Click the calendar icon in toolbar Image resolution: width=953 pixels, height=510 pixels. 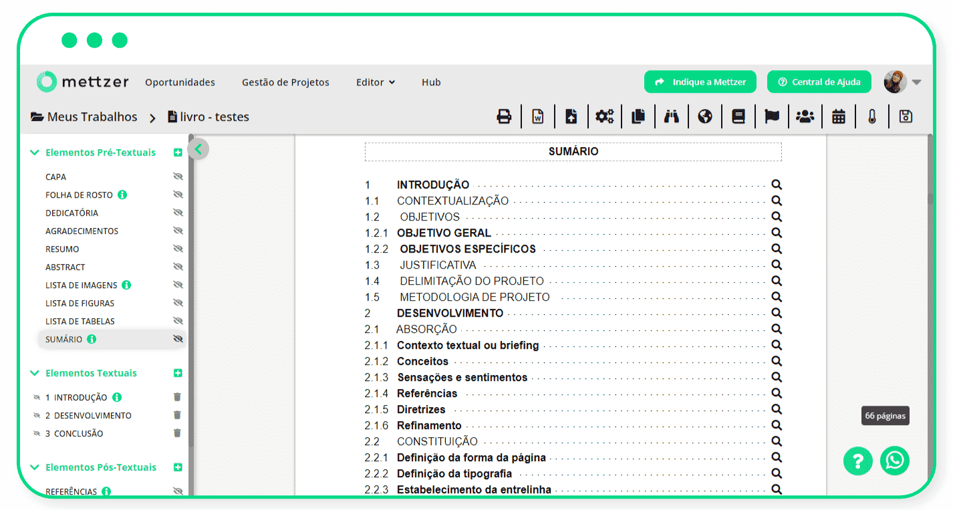[839, 117]
